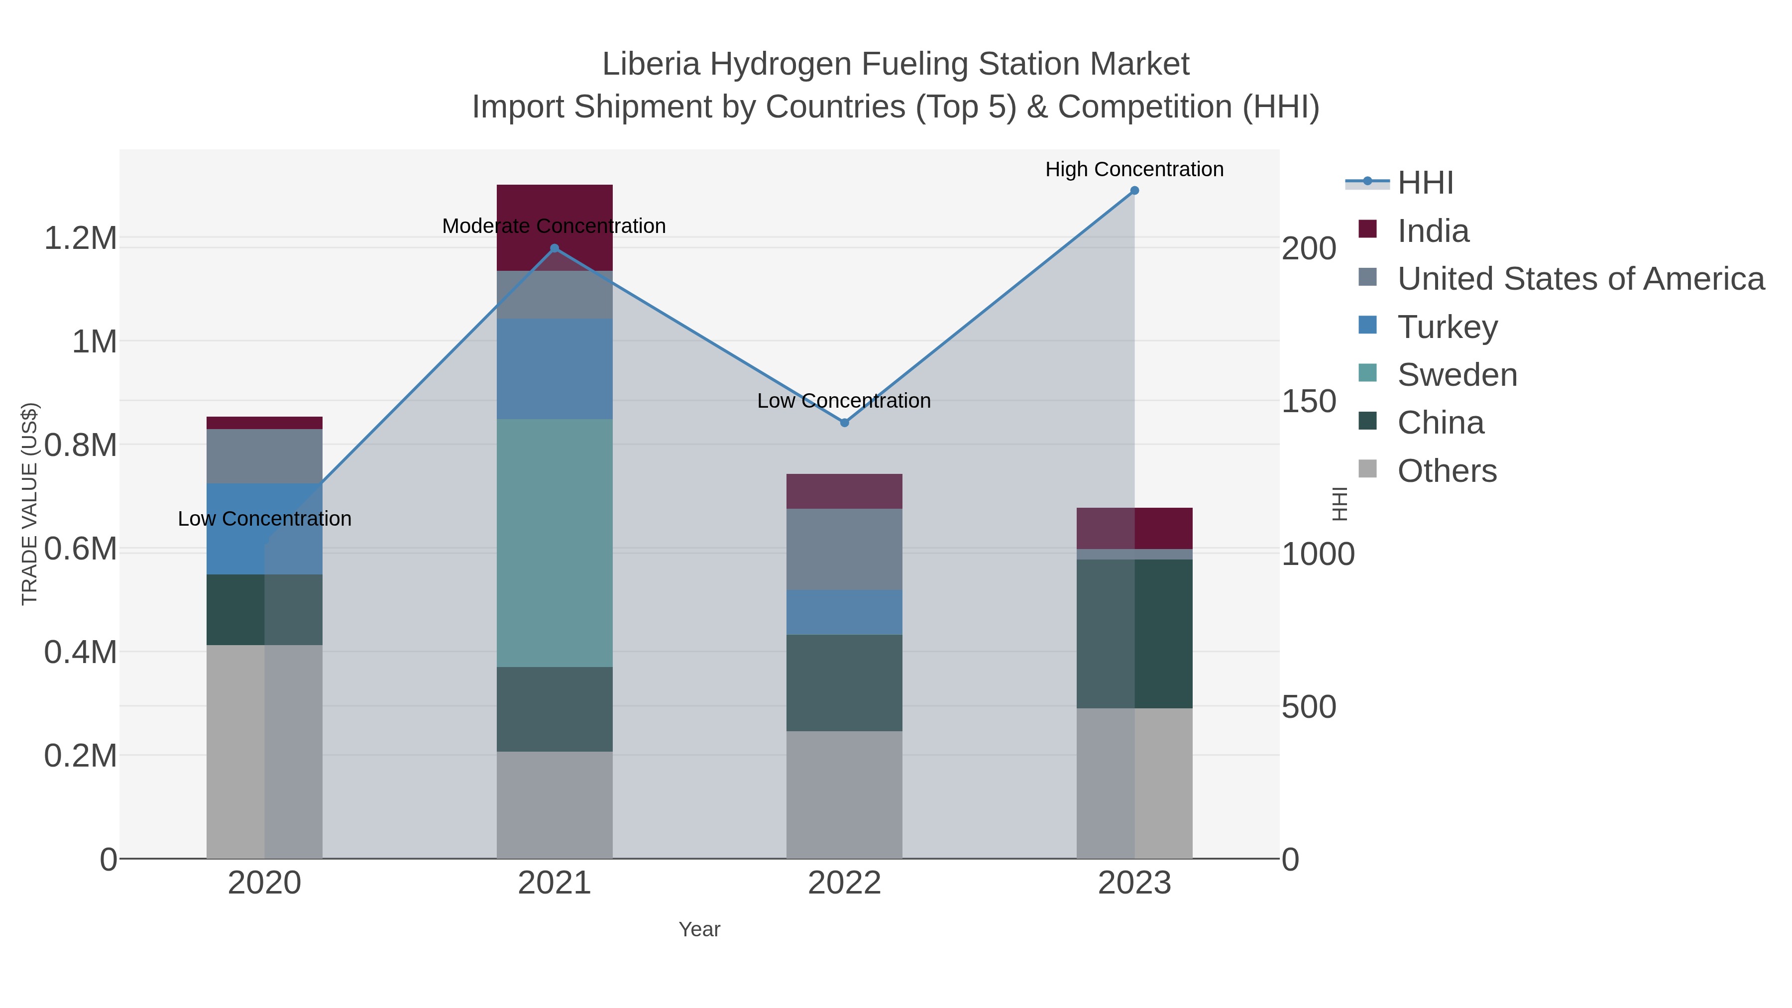This screenshot has width=1792, height=1008.
Task: Click the Sweden segment in the 2021 bar
Action: point(555,543)
